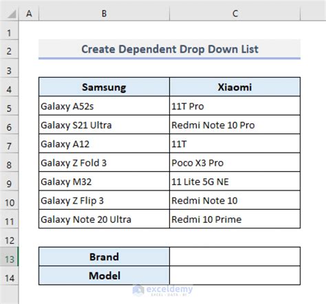Image resolution: width=326 pixels, height=304 pixels.
Task: Select column B header
Action: 104,14
